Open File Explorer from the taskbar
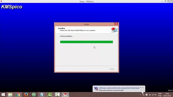The image size is (173, 97). [x=10, y=95]
